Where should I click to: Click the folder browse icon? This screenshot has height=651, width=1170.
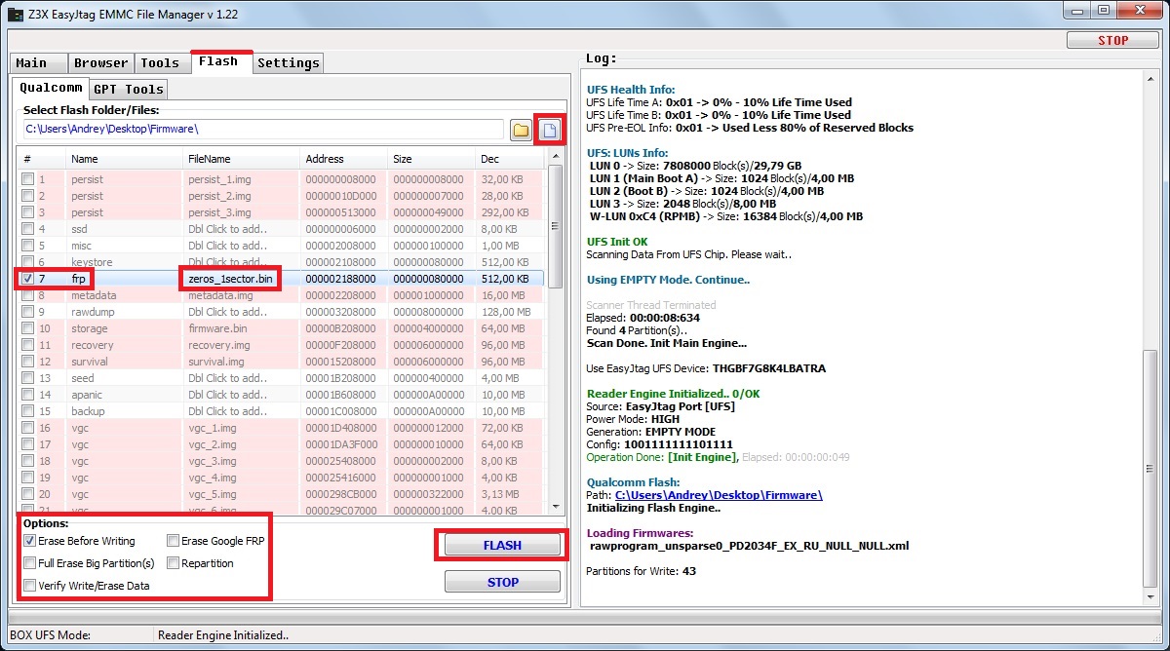click(521, 130)
